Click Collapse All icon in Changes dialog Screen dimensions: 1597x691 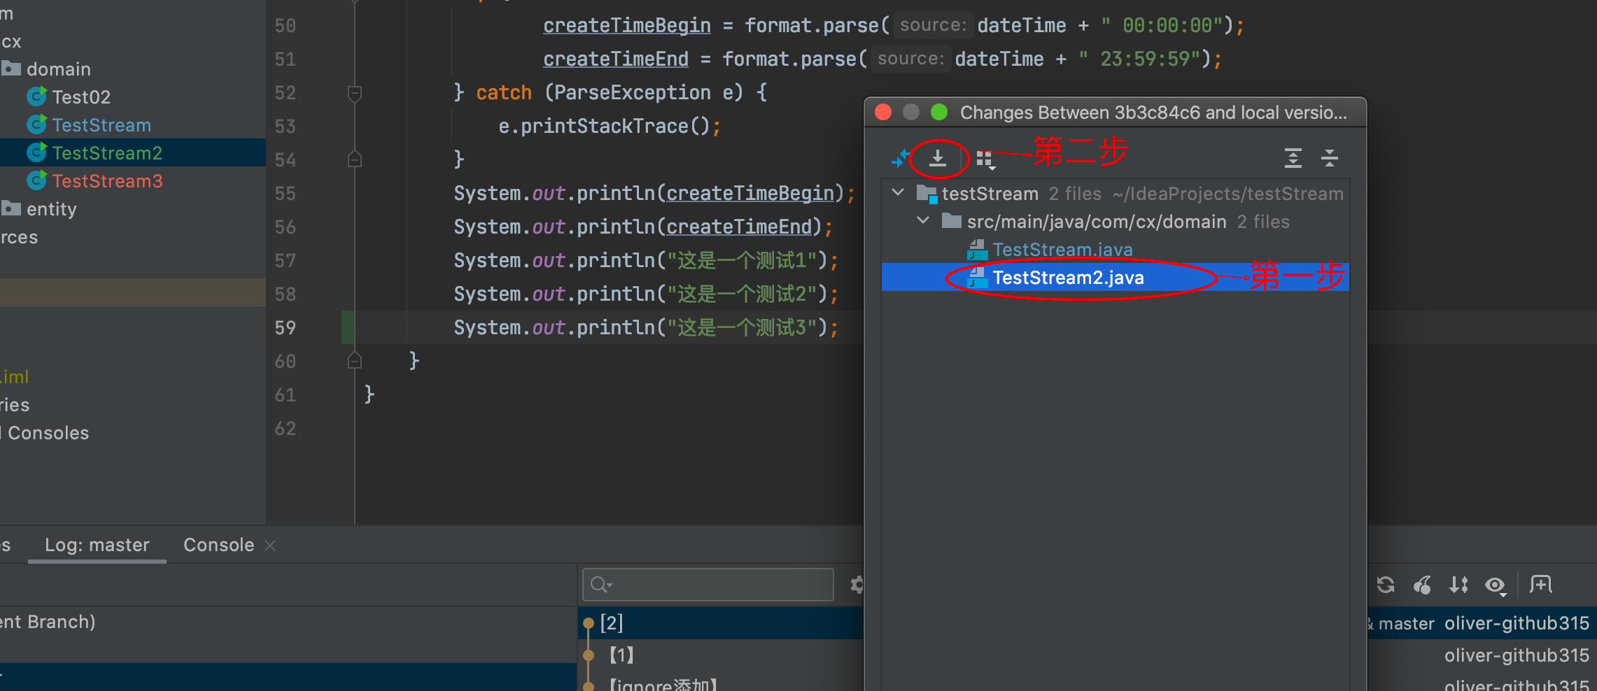(1330, 158)
